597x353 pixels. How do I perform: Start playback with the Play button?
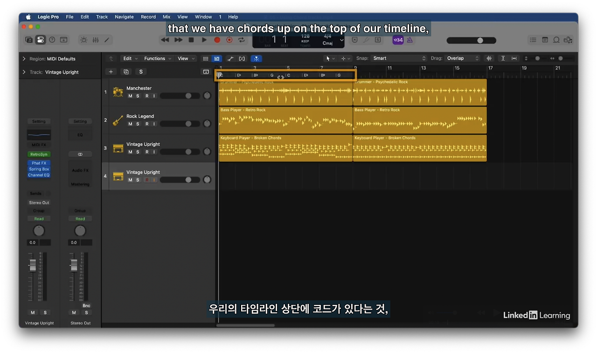(204, 40)
